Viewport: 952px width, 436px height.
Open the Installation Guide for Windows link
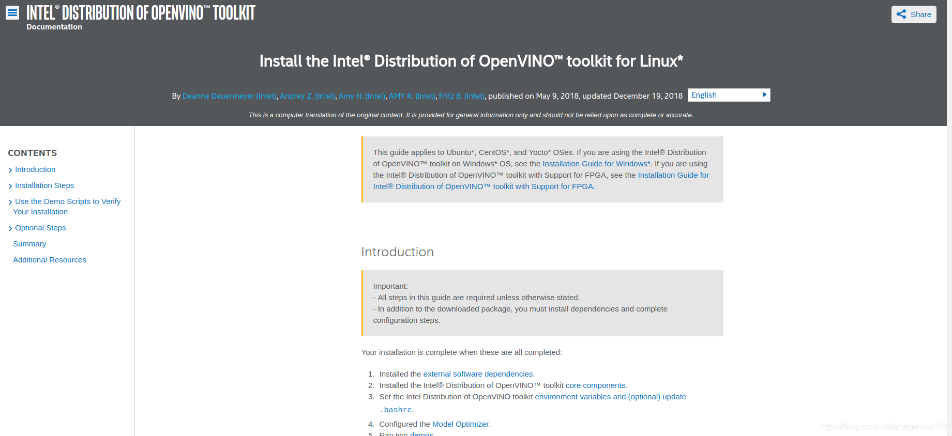[x=596, y=164]
